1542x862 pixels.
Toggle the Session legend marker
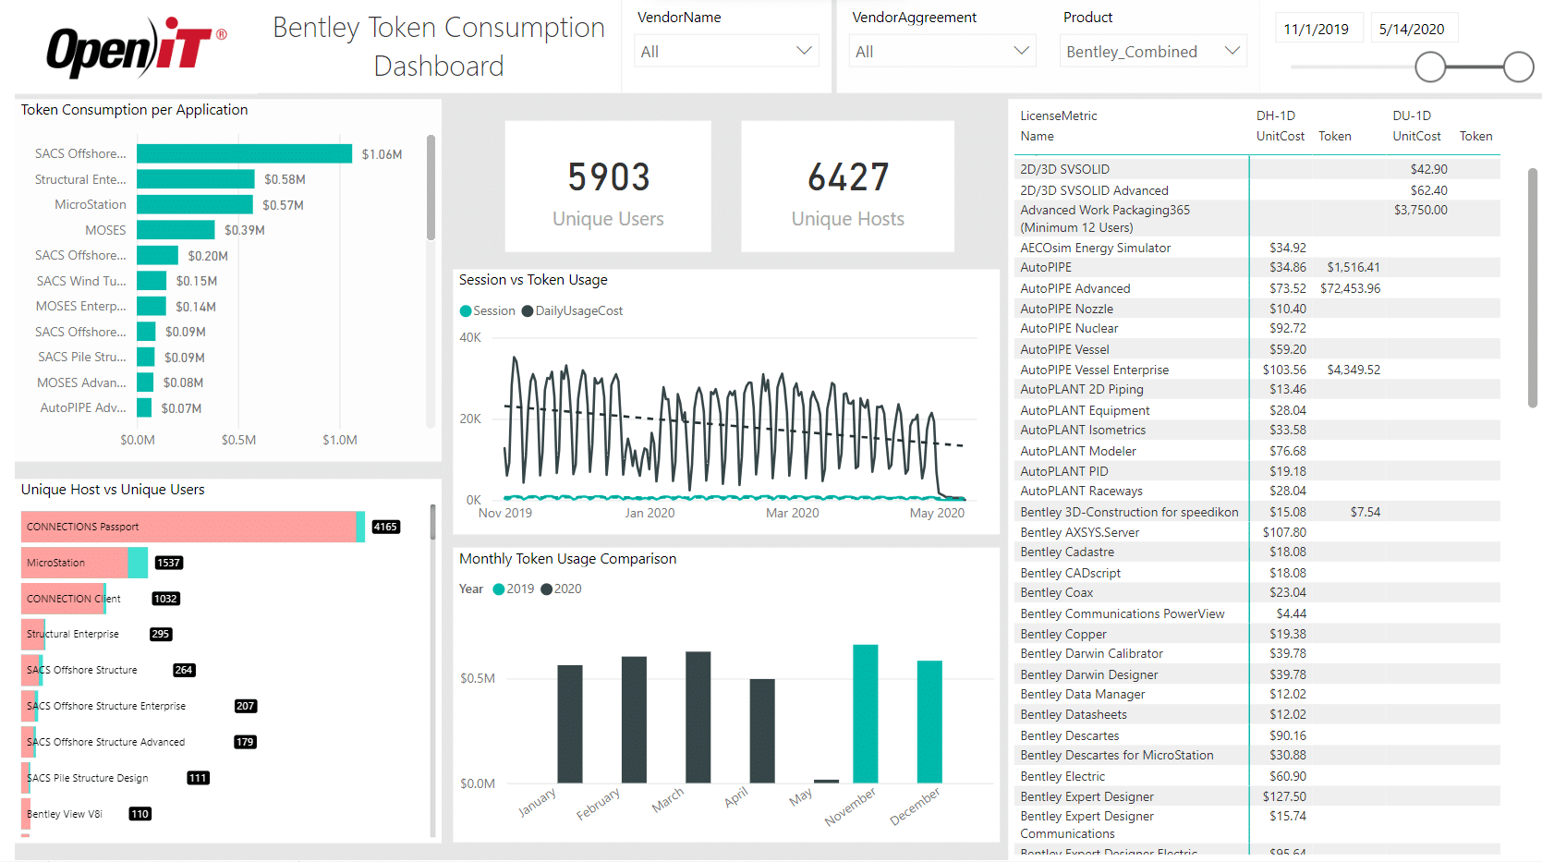466,311
